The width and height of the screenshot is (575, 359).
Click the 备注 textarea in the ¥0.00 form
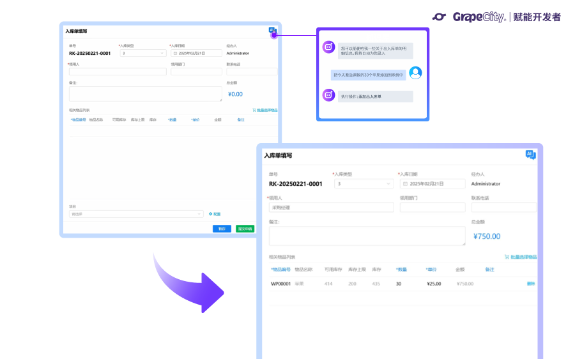tap(145, 94)
